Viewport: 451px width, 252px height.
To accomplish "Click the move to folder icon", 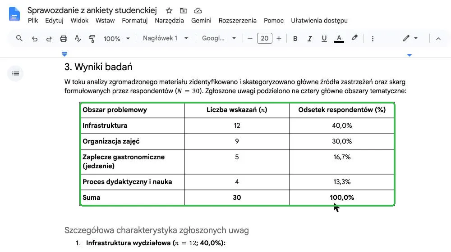I will point(184,11).
